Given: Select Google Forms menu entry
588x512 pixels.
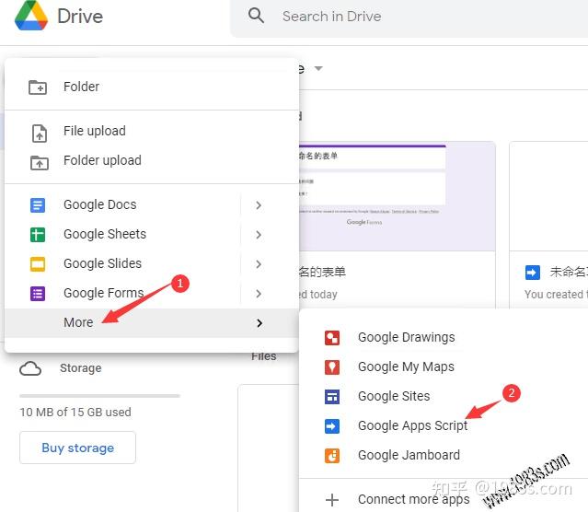Looking at the screenshot, I should click(x=152, y=293).
